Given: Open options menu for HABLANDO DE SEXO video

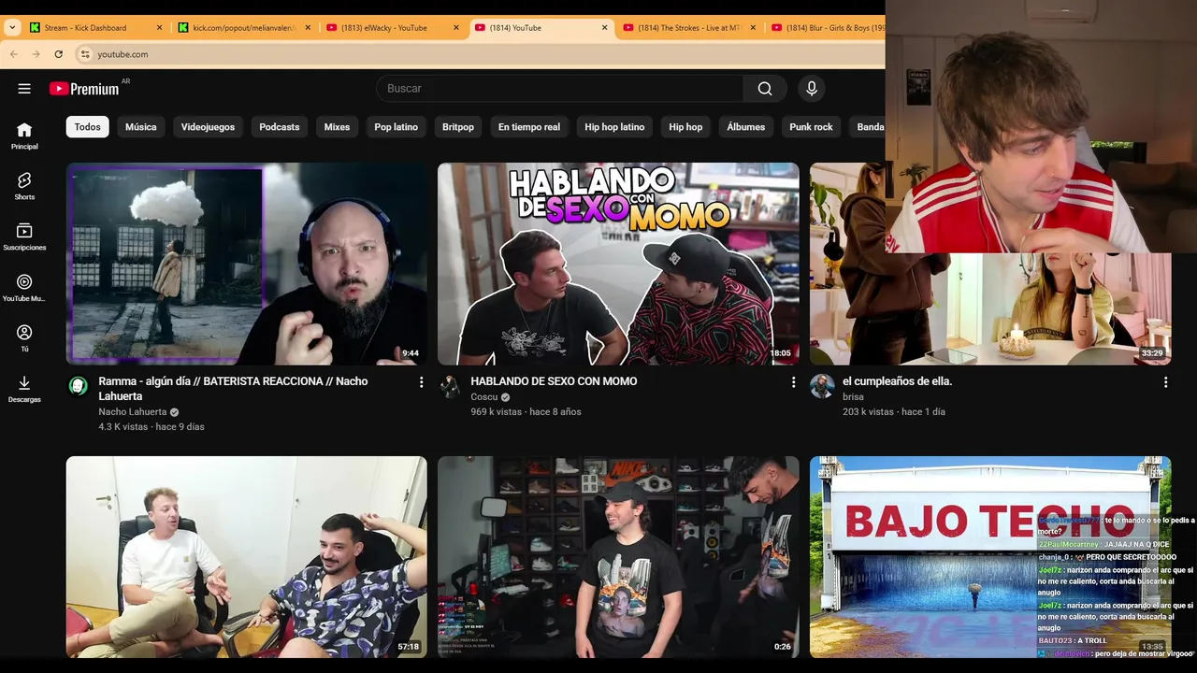Looking at the screenshot, I should pyautogui.click(x=793, y=382).
